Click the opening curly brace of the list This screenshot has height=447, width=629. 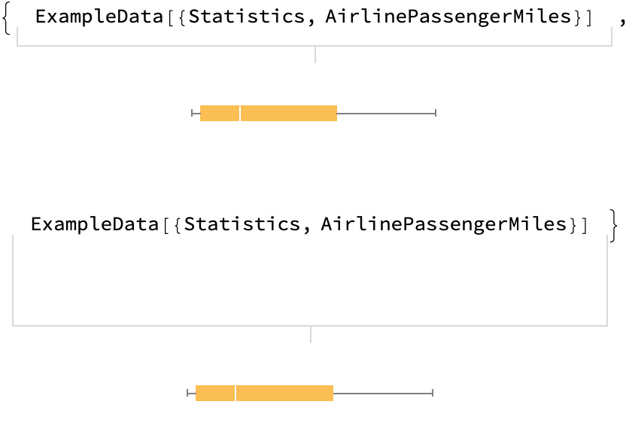(x=7, y=19)
